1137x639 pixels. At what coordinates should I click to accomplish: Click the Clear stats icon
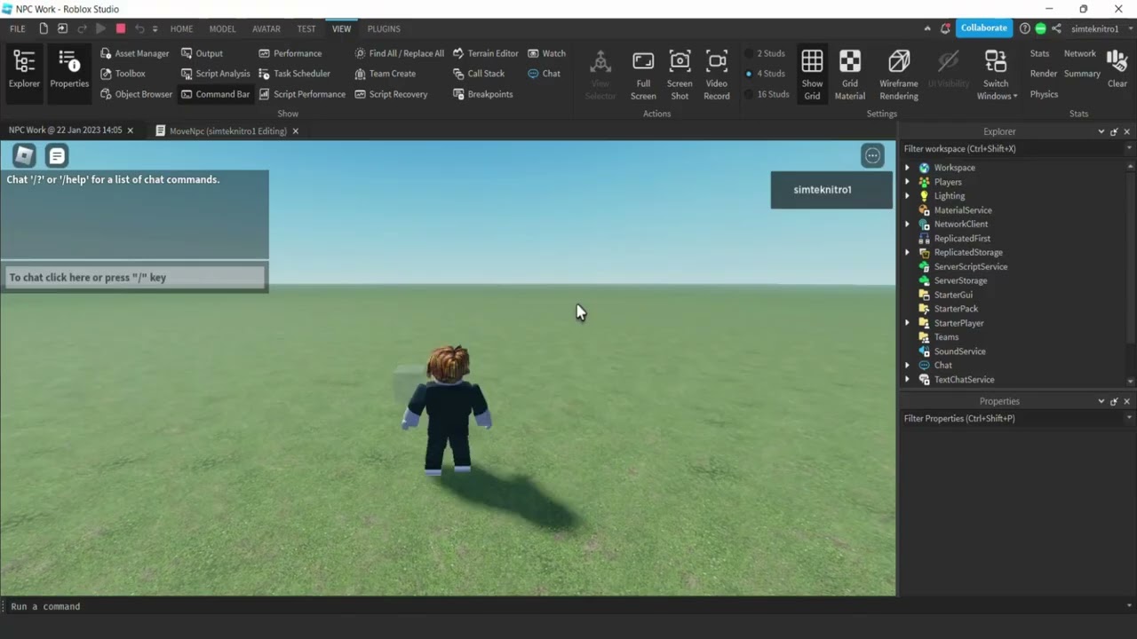pyautogui.click(x=1117, y=69)
